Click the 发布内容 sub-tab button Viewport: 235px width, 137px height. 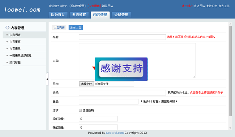pyautogui.click(x=76, y=27)
